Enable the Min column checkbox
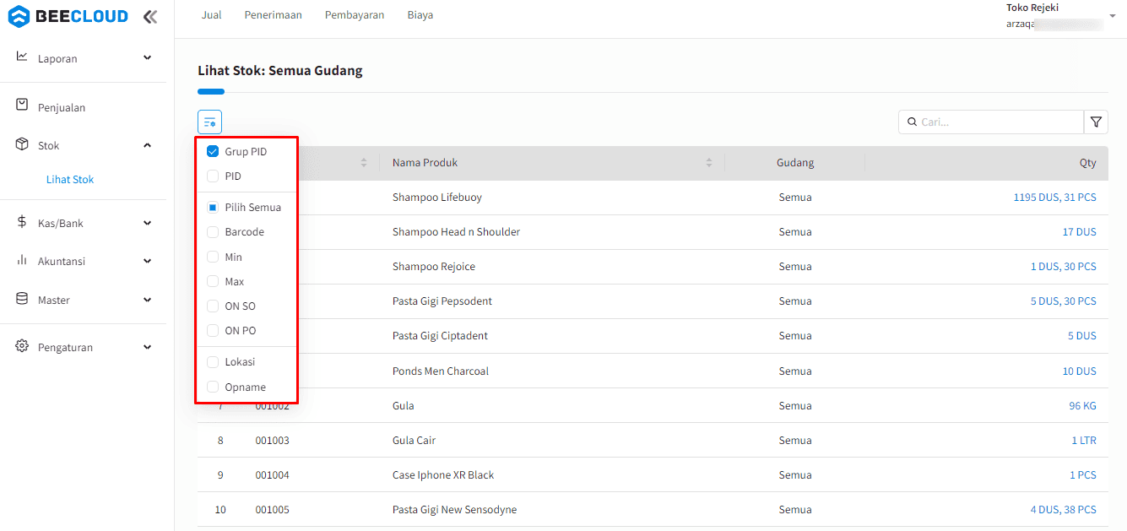The width and height of the screenshot is (1127, 531). click(x=213, y=257)
